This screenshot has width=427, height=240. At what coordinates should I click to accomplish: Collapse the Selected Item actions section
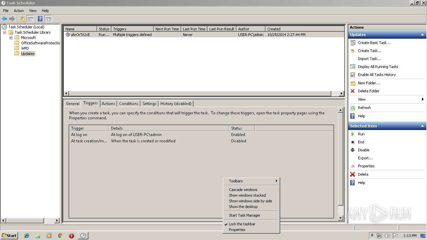tap(423, 126)
